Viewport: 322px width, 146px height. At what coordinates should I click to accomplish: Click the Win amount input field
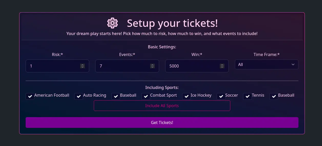[x=197, y=66]
